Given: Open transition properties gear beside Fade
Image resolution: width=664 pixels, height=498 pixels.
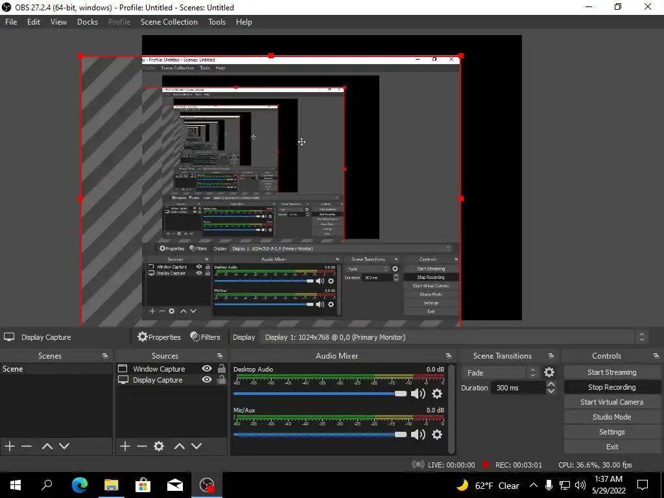Looking at the screenshot, I should [549, 372].
